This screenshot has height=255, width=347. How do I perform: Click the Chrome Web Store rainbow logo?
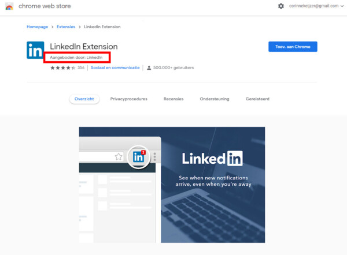9,6
